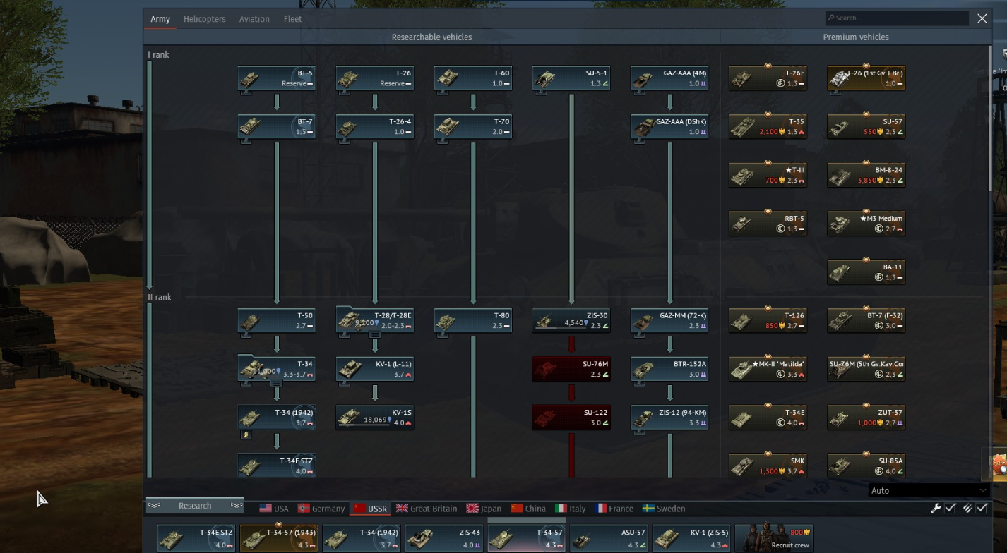Select the GAZ-MM (72-K) vehicle card

click(x=669, y=321)
